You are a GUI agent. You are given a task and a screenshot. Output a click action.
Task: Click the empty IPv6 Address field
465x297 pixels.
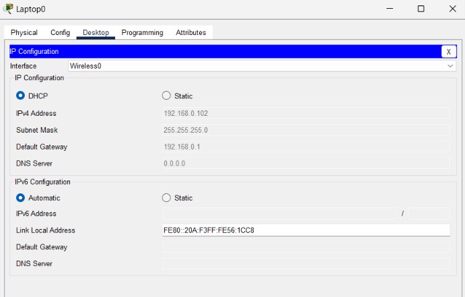coord(279,213)
